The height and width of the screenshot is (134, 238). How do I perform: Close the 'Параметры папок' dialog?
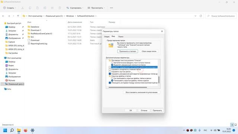coord(162,31)
